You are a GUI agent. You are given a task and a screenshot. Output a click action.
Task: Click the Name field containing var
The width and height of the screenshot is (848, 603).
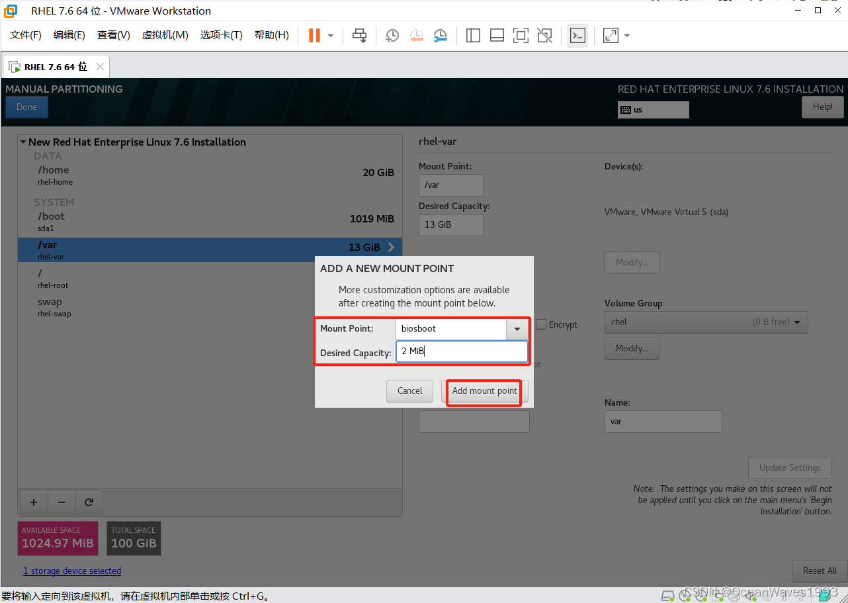point(663,422)
